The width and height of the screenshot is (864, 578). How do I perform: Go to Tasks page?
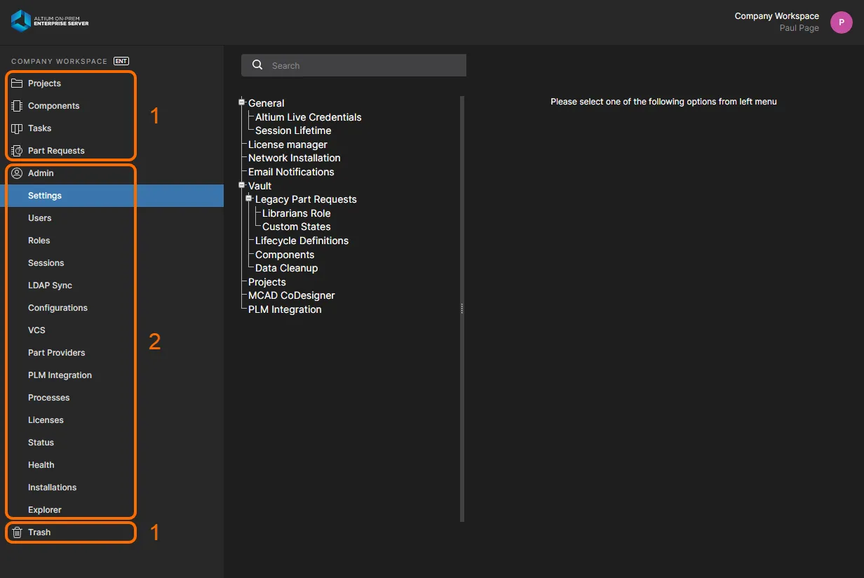[x=40, y=128]
